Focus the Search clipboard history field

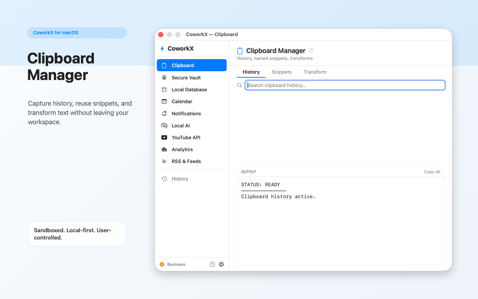coord(345,85)
